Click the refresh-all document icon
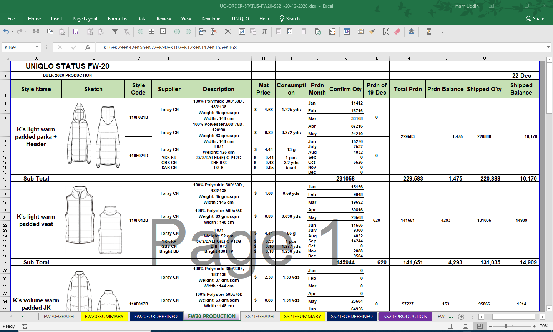 318,32
